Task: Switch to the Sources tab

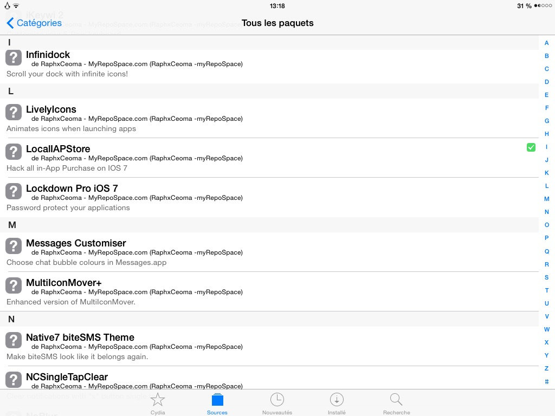Action: pos(217,403)
